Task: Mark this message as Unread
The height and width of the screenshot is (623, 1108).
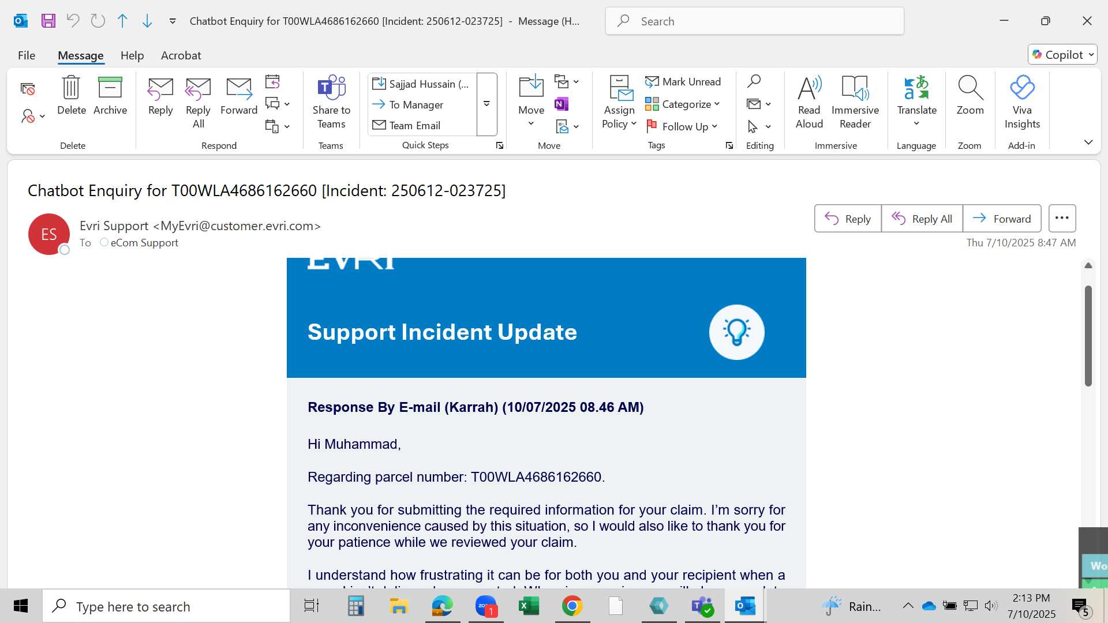Action: [683, 81]
